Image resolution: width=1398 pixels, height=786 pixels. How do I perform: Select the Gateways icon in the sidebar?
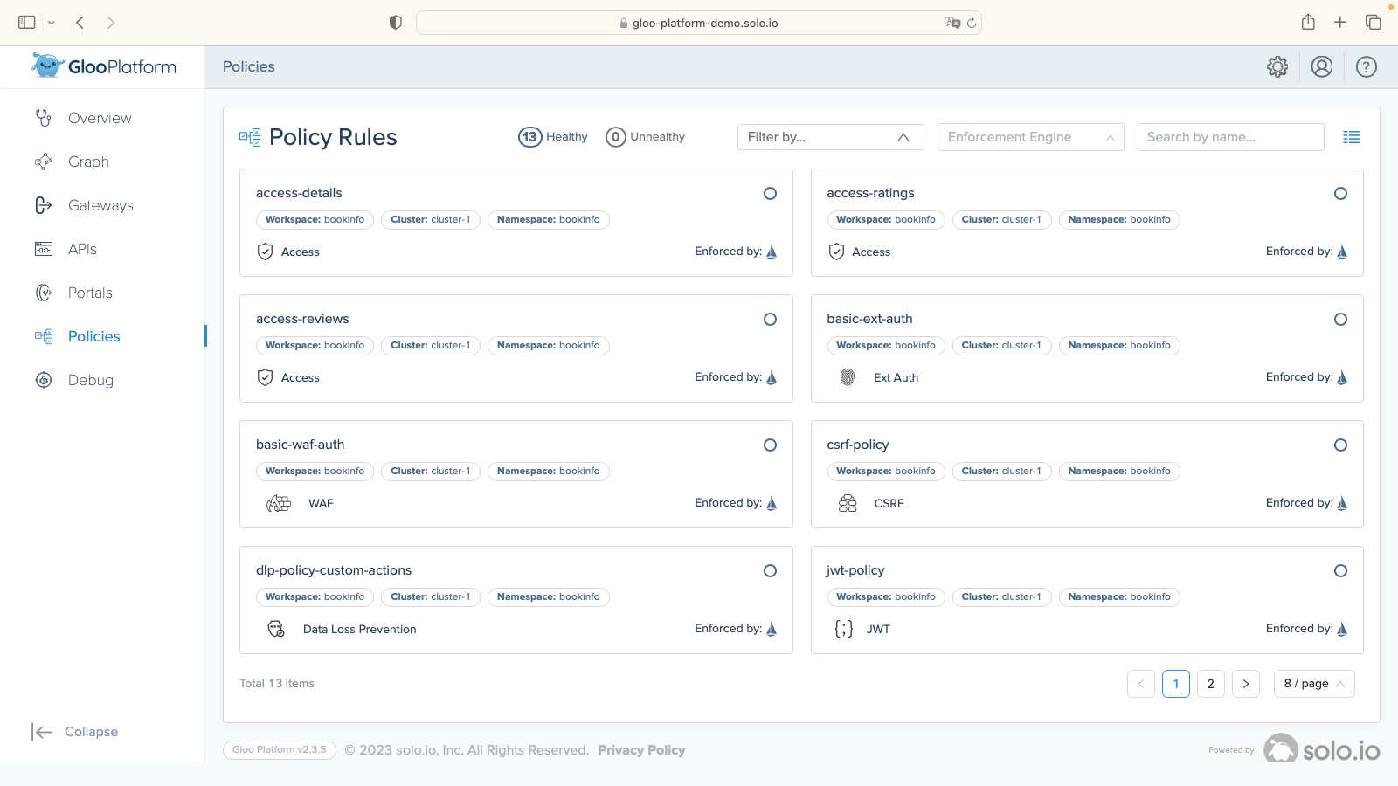(43, 205)
